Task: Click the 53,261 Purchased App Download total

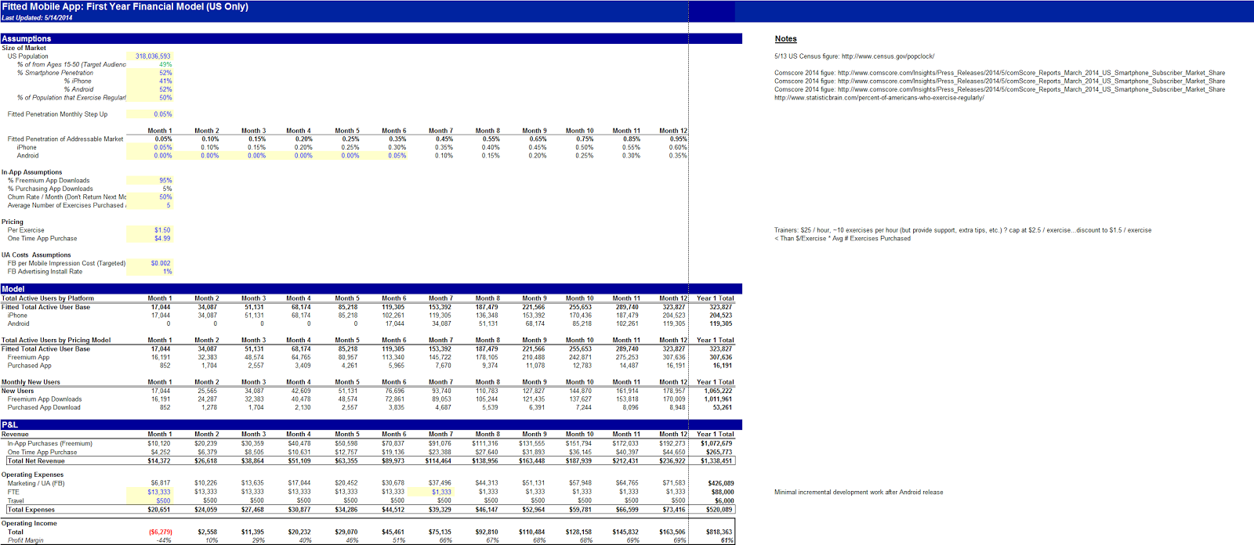Action: [x=722, y=407]
